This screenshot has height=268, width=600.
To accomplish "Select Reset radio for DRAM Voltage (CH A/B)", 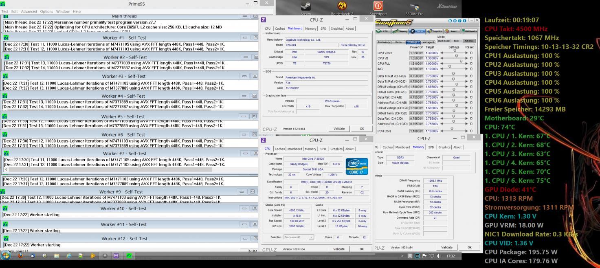I will click(471, 87).
